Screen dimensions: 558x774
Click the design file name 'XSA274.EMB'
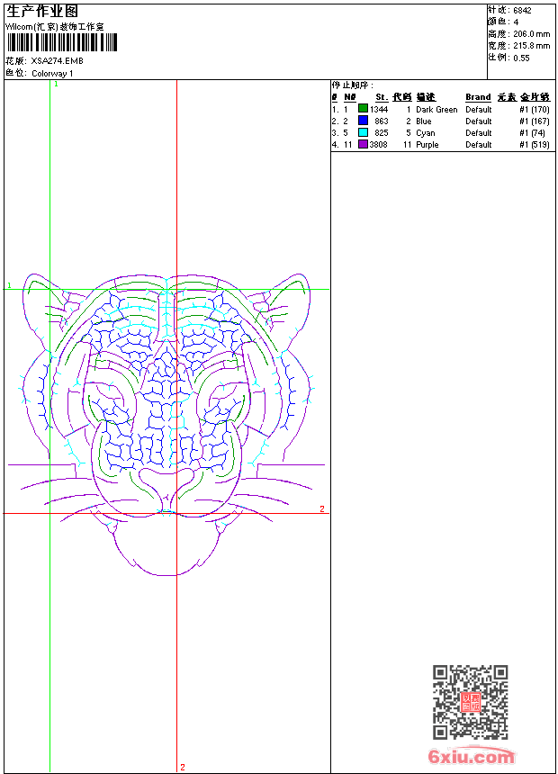[x=57, y=61]
